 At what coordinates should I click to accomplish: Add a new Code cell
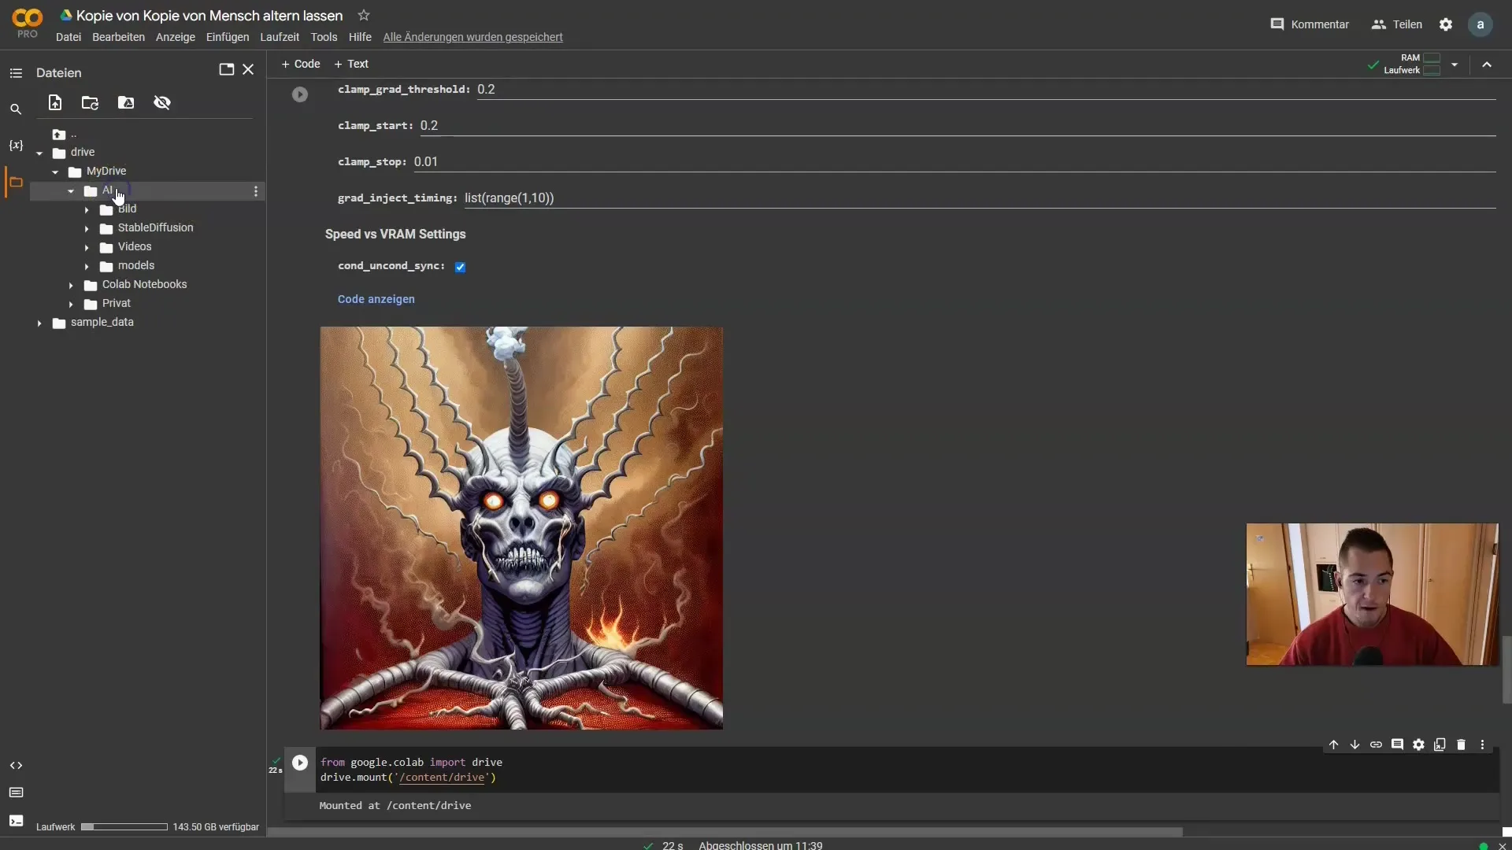coord(301,64)
